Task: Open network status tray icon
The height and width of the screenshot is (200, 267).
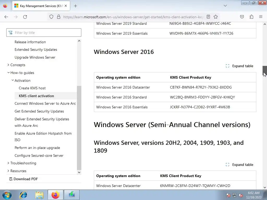Action: point(234,195)
